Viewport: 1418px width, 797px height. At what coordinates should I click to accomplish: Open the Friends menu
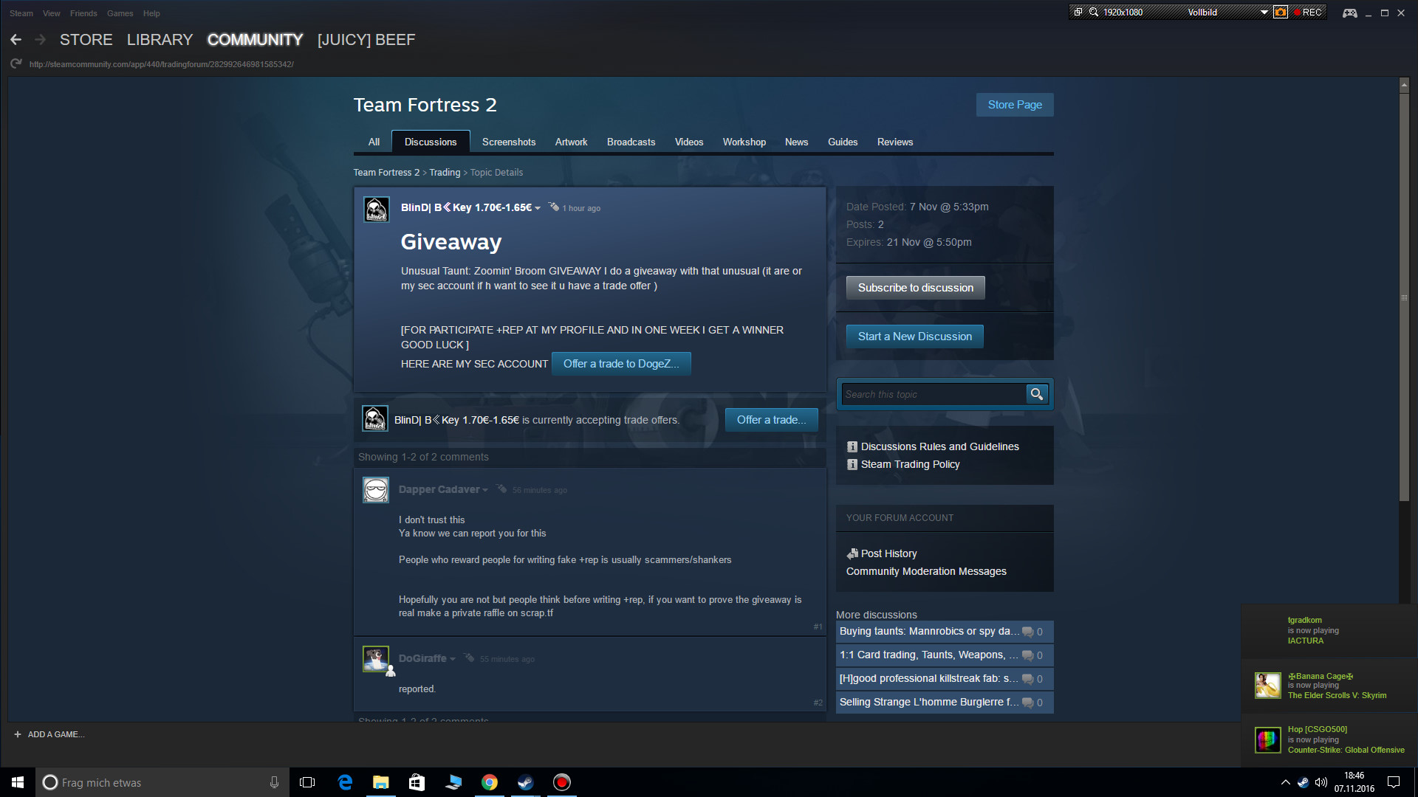click(x=83, y=13)
